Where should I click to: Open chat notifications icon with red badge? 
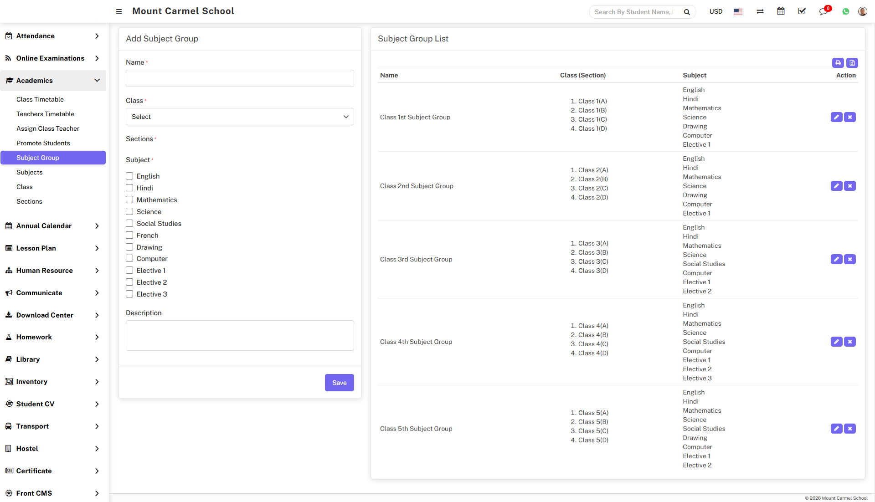(823, 11)
